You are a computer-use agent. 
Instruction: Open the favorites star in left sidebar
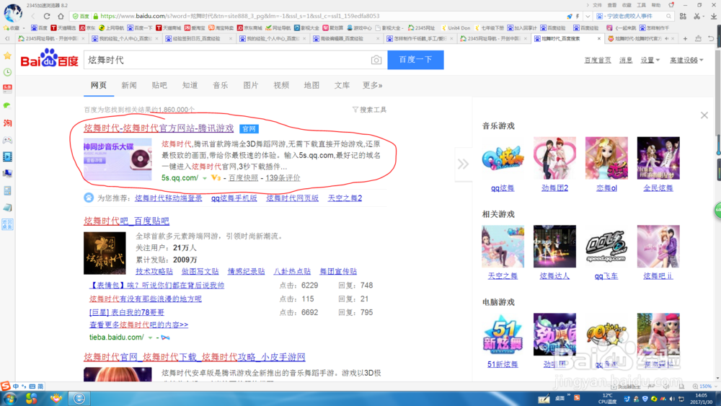point(7,56)
